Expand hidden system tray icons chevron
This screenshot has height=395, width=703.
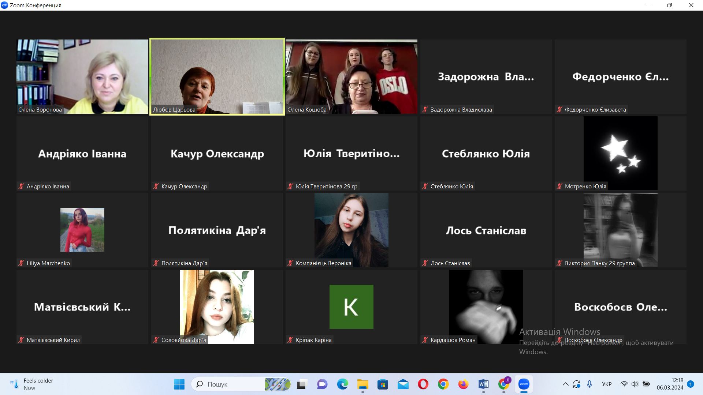(x=565, y=384)
